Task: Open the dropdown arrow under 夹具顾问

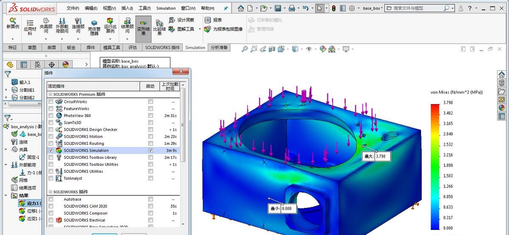Action: 46,39
